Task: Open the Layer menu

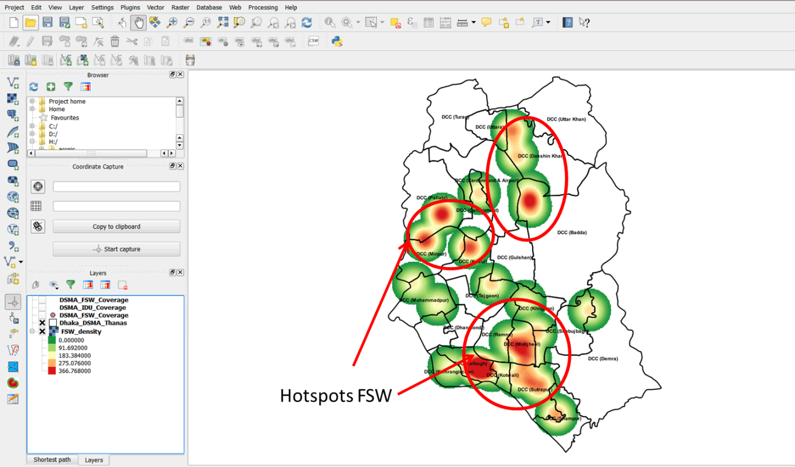Action: (x=77, y=8)
